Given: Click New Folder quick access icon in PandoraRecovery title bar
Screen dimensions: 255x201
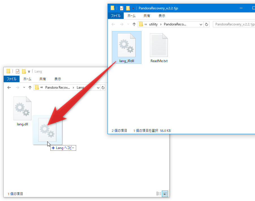Looking at the screenshot, I should [x=128, y=8].
